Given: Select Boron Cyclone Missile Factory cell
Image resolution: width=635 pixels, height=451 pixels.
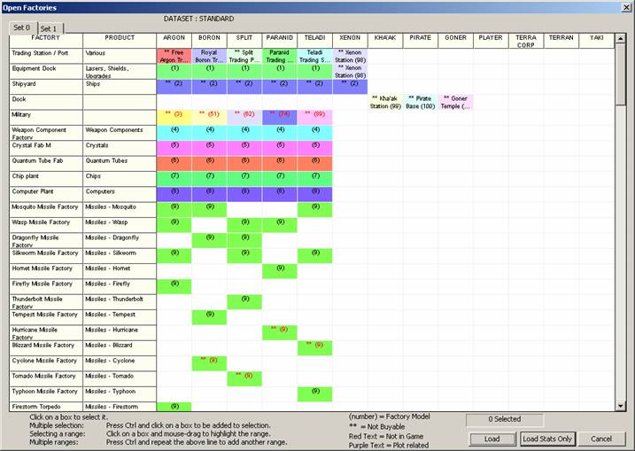Looking at the screenshot, I should (209, 362).
